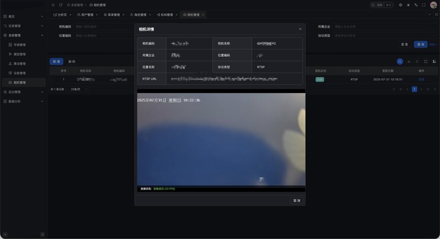Close the 机构管理 tab
Image resolution: width=440 pixels, height=239 pixels.
tap(177, 15)
